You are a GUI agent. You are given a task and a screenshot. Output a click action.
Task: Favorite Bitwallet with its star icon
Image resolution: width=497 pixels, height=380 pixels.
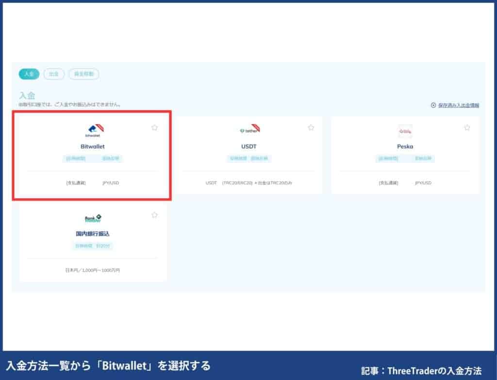pos(154,127)
